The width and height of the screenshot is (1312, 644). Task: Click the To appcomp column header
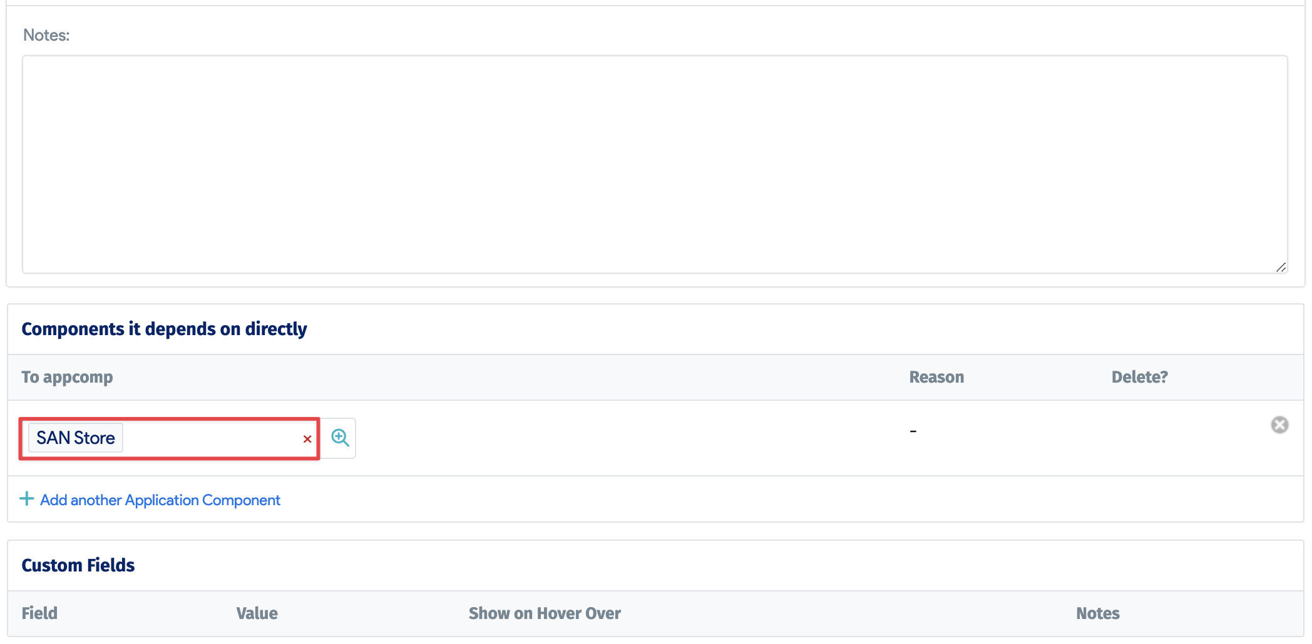(68, 377)
